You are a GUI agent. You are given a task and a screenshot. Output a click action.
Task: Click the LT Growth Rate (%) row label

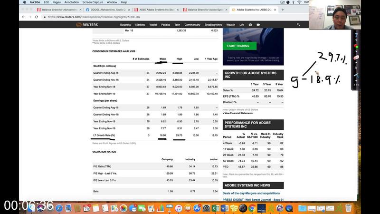104,136
